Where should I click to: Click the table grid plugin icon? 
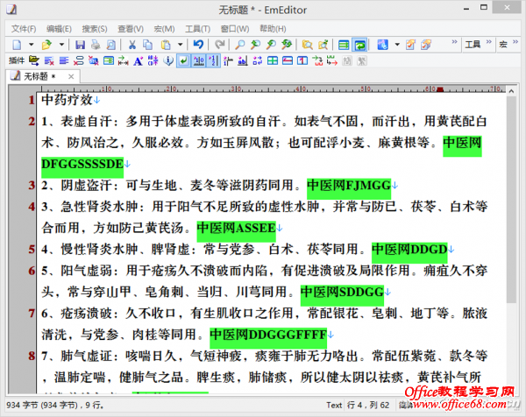[x=273, y=60]
